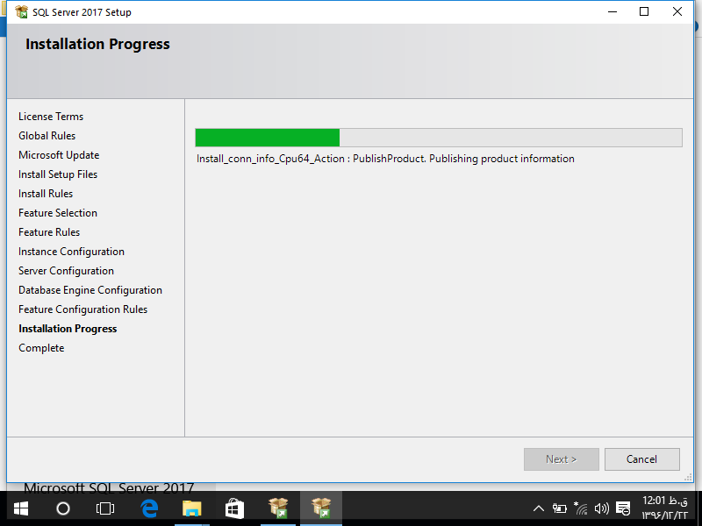Open the Action Center notification icon
Image resolution: width=702 pixels, height=526 pixels.
(x=623, y=508)
